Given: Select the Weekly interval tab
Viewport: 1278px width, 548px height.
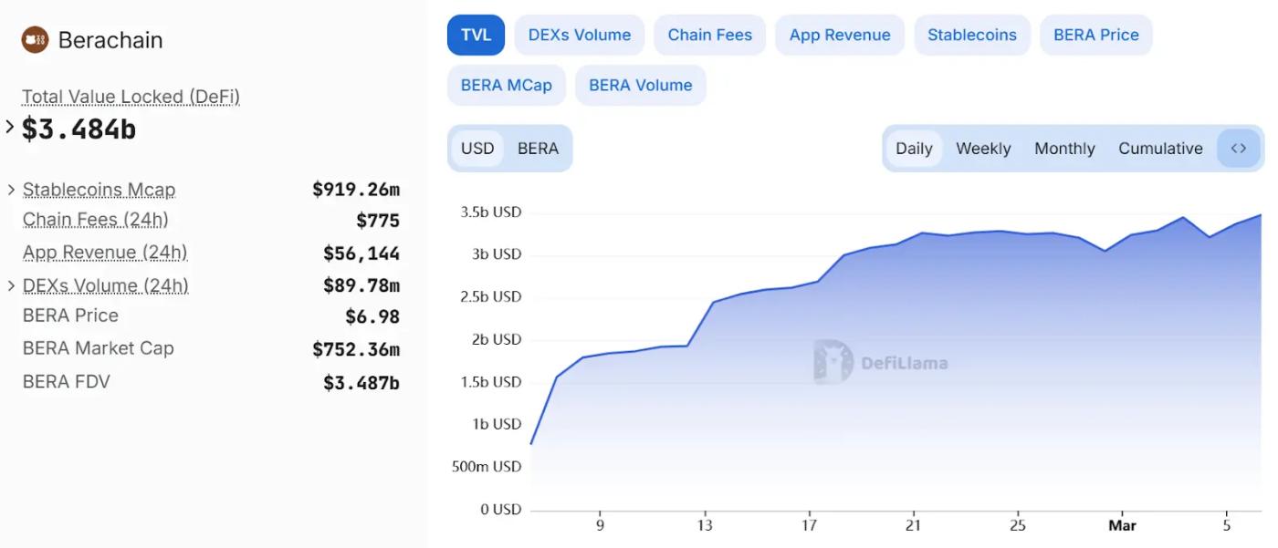Looking at the screenshot, I should tap(983, 149).
